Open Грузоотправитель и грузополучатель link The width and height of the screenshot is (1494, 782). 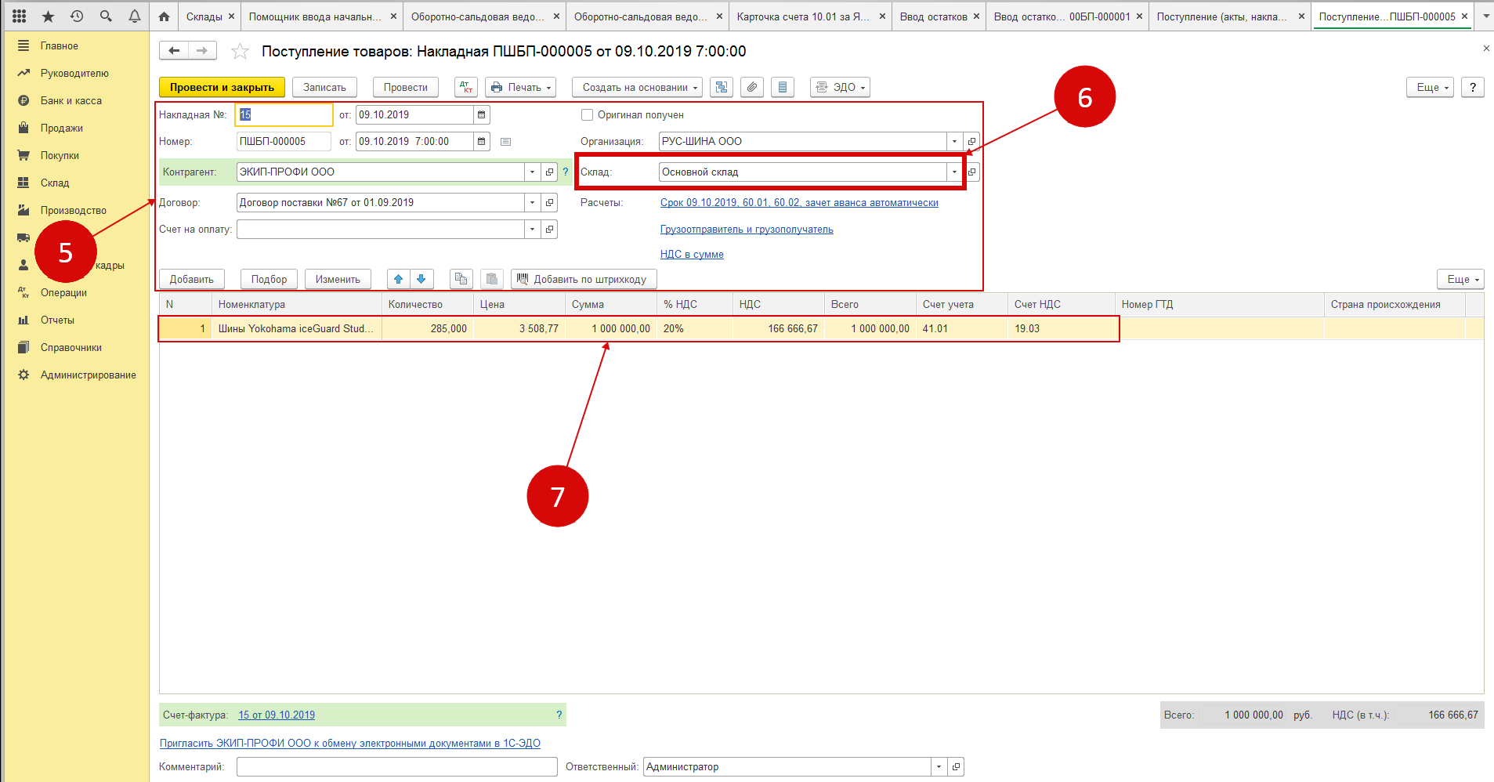point(747,229)
